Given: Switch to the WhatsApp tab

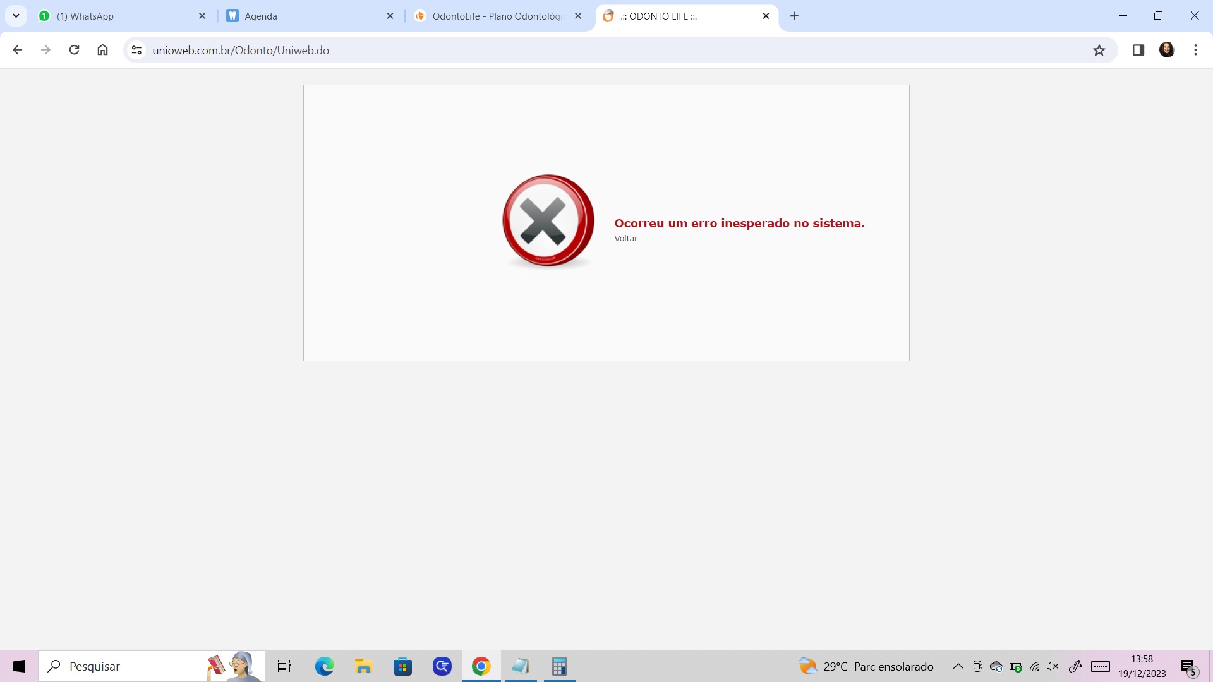Looking at the screenshot, I should [120, 16].
